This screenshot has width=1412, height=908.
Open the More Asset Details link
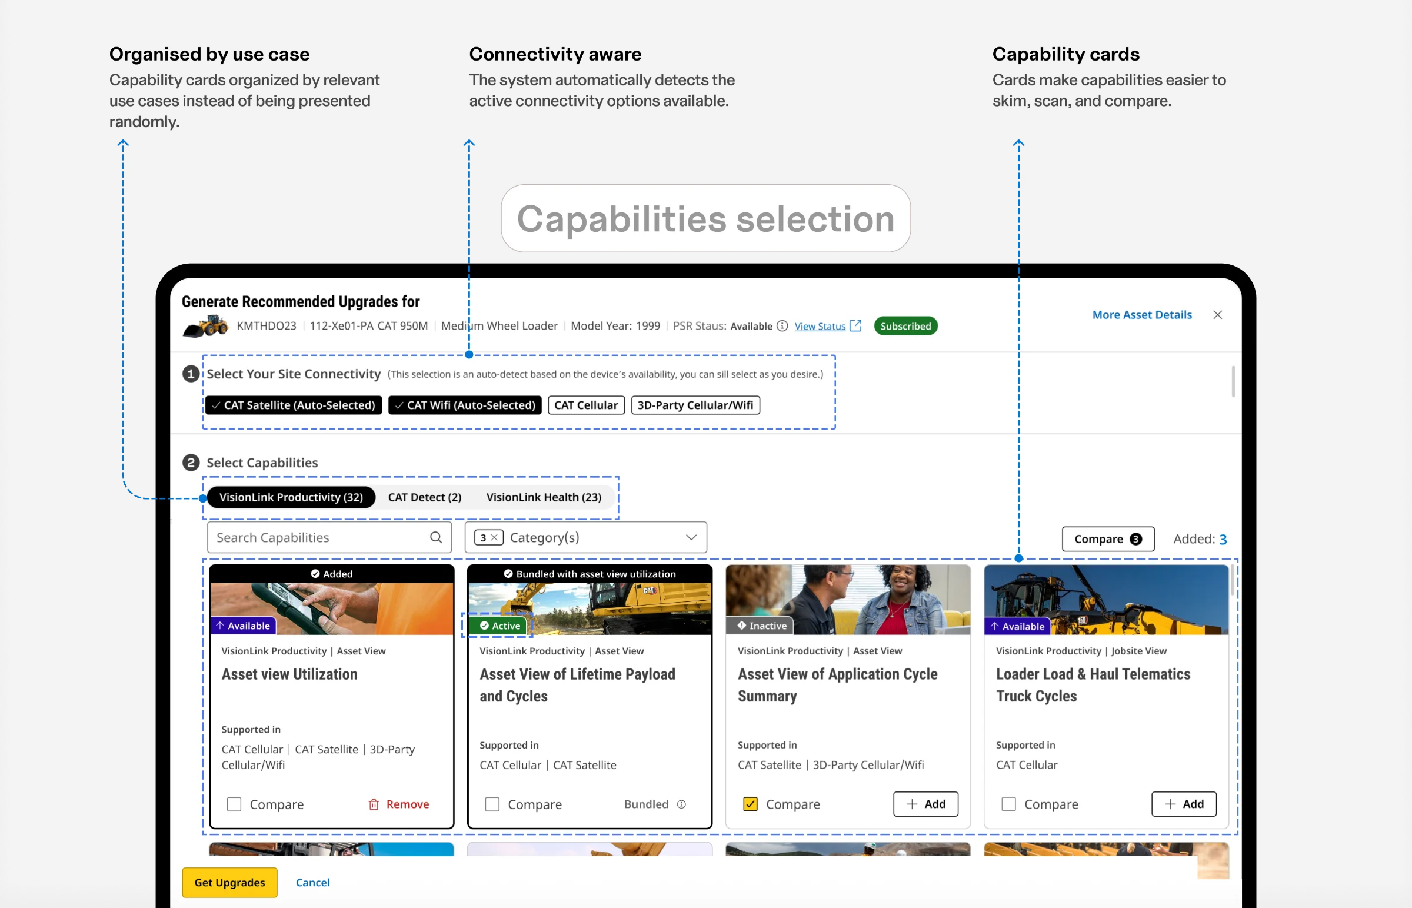pos(1141,315)
